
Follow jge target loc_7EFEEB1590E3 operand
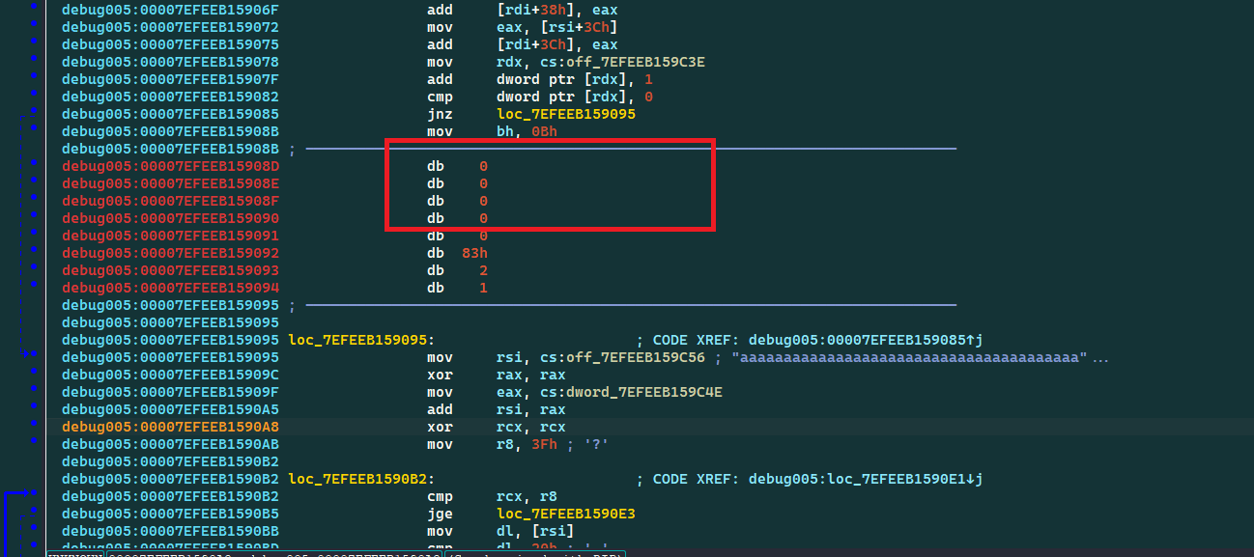point(565,515)
